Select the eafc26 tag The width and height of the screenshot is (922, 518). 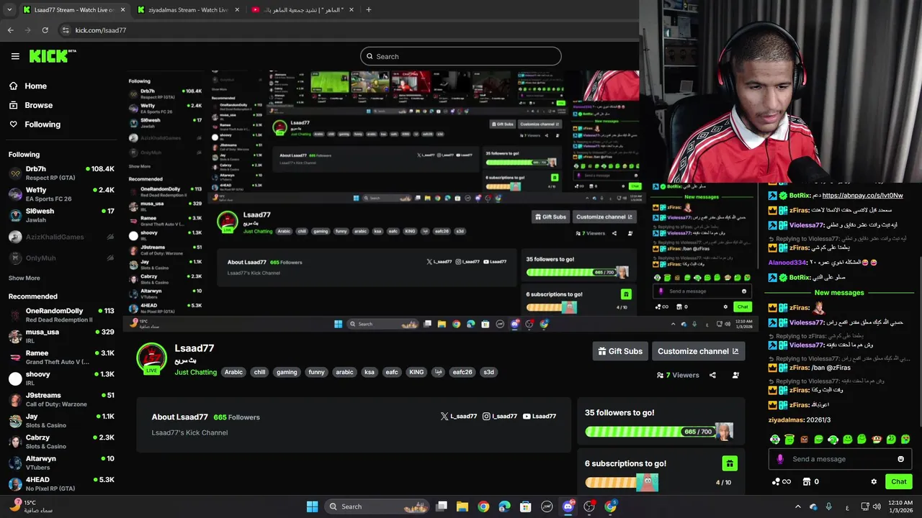tap(462, 372)
